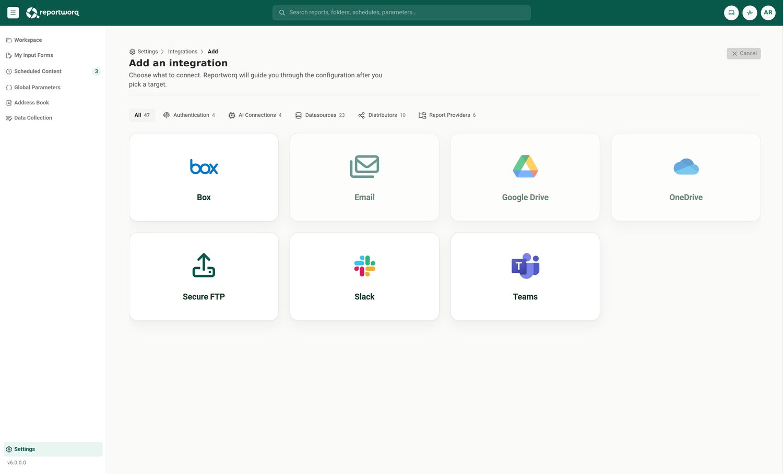Select the Secure FTP card label
The width and height of the screenshot is (783, 474).
[204, 297]
